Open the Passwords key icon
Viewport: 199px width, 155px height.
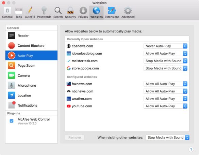click(44, 10)
